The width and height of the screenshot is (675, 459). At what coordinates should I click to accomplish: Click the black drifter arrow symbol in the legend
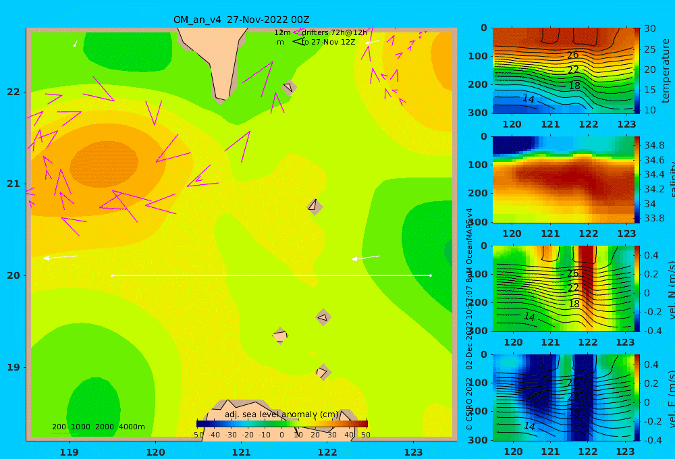298,41
